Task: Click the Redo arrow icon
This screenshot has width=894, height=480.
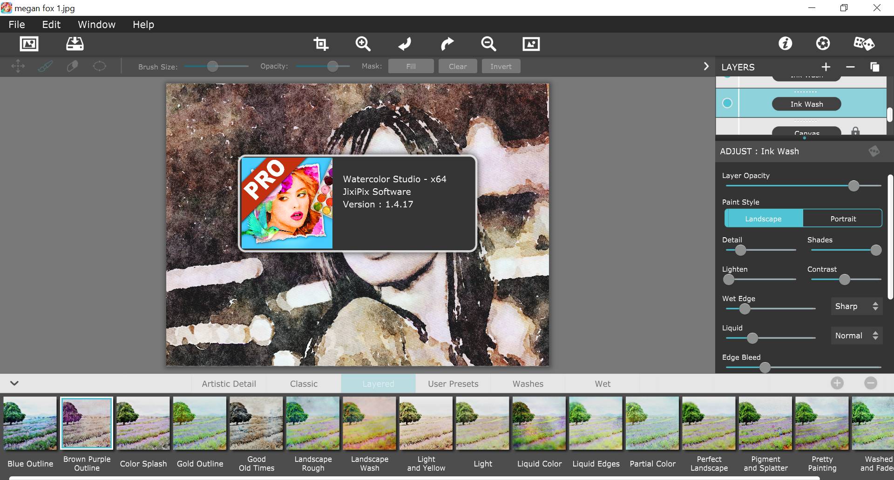Action: point(447,44)
